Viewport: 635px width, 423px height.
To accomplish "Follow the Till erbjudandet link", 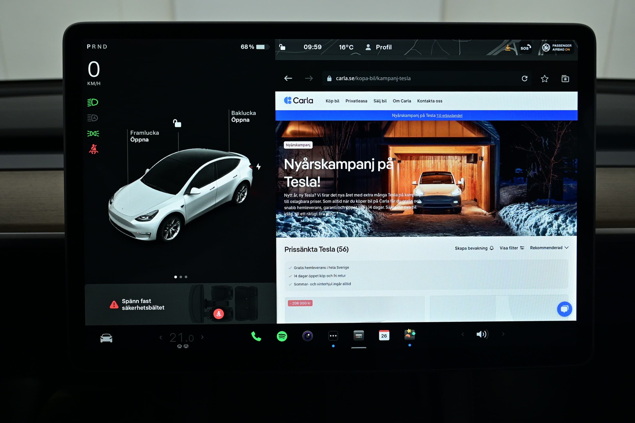I will click(x=449, y=115).
